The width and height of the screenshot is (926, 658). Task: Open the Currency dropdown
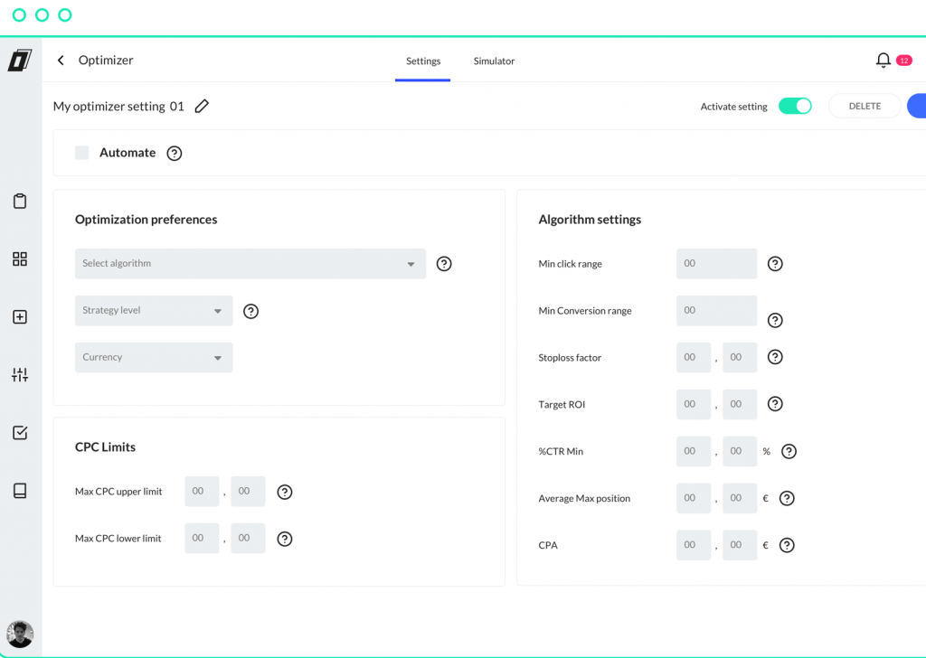pyautogui.click(x=154, y=358)
